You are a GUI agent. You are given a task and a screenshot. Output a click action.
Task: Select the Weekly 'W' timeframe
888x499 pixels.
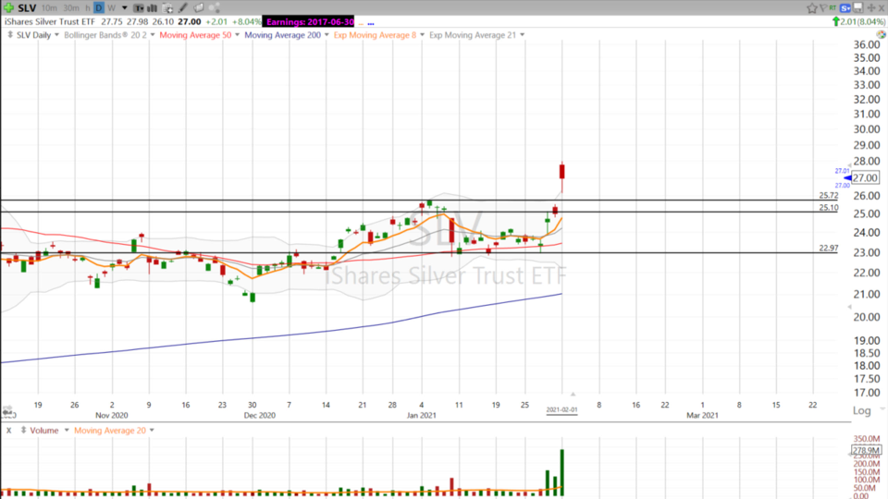coord(112,8)
